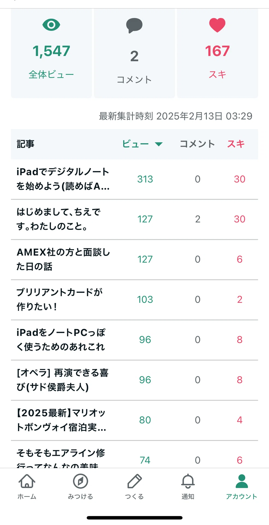This screenshot has height=525, width=269.
Task: Toggle the ビュー sort arrow
Action: pyautogui.click(x=159, y=144)
